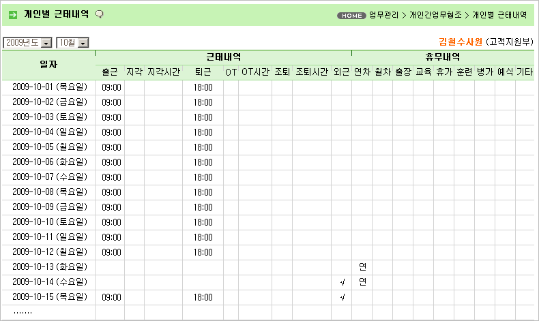This screenshot has width=539, height=321.
Task: Click the speech bubble help icon
Action: (x=100, y=14)
